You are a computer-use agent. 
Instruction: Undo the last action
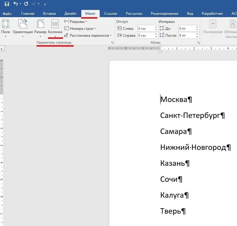(x=16, y=4)
